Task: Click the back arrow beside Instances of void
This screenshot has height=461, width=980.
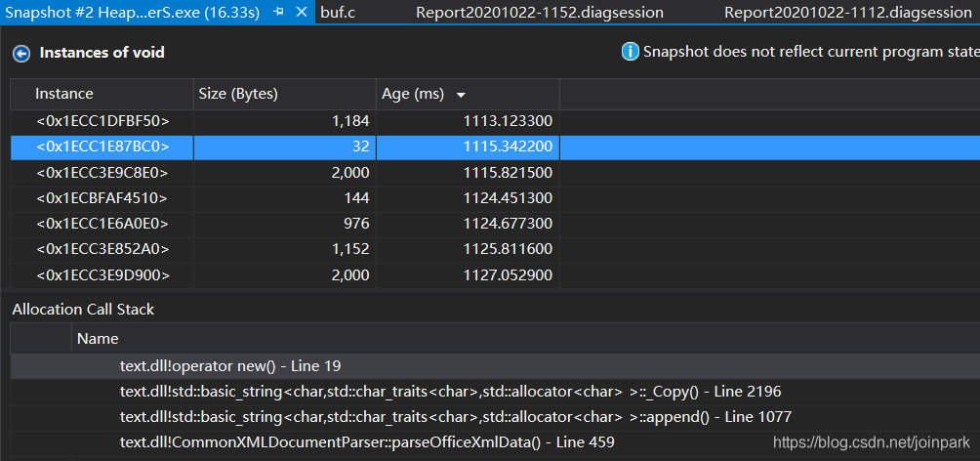Action: click(21, 54)
